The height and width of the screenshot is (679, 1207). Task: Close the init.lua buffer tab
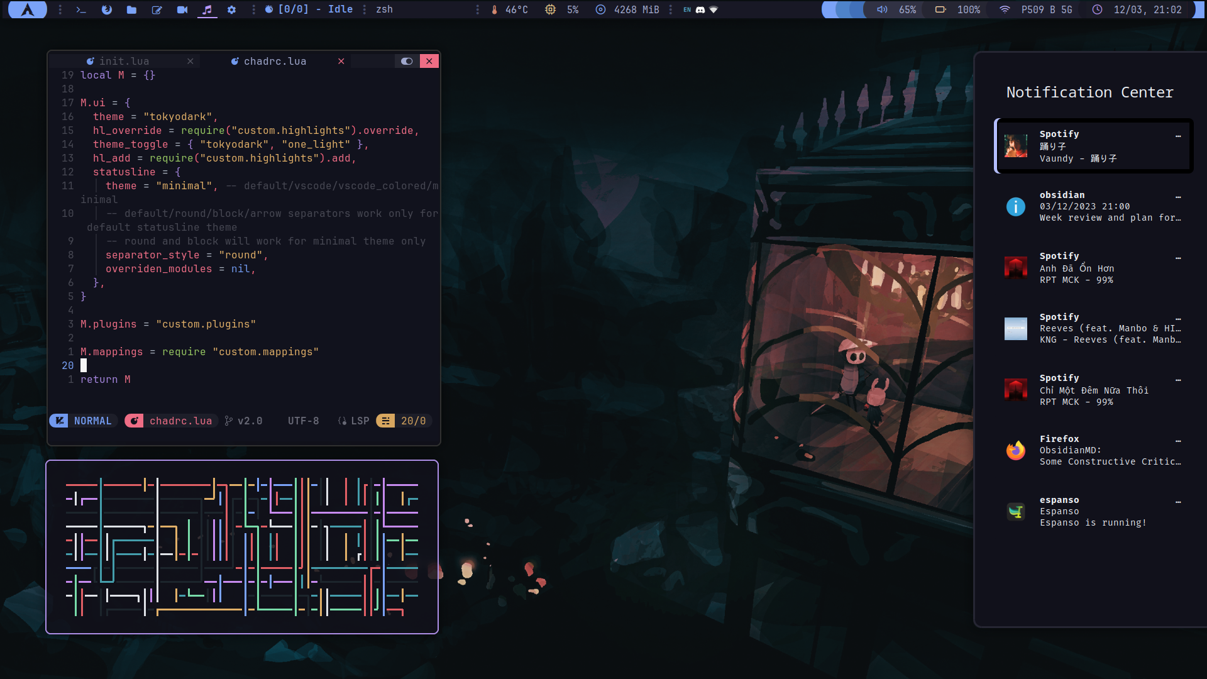click(190, 61)
